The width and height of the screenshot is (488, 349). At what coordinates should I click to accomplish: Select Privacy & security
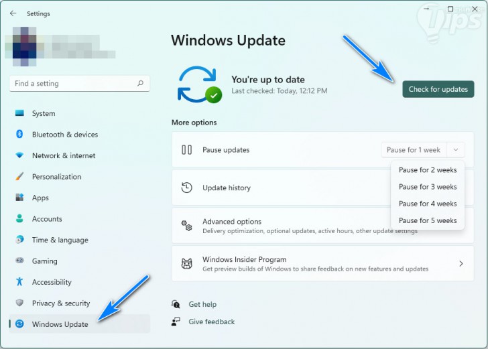(79, 303)
